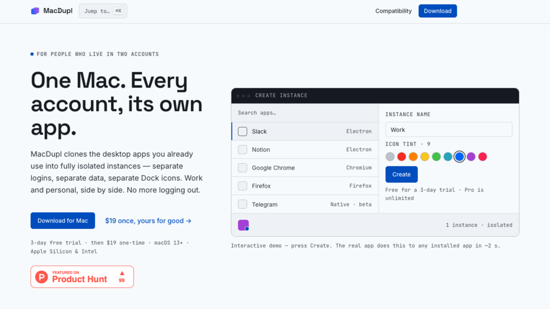Image resolution: width=550 pixels, height=309 pixels.
Task: Click the CREATE INSTANCE window title
Action: pyautogui.click(x=281, y=96)
